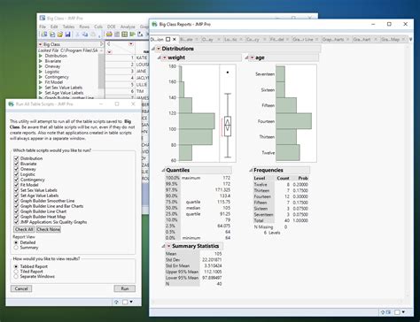This screenshot has width=420, height=322.
Task: Choose Tiled Report results option
Action: coord(16,272)
